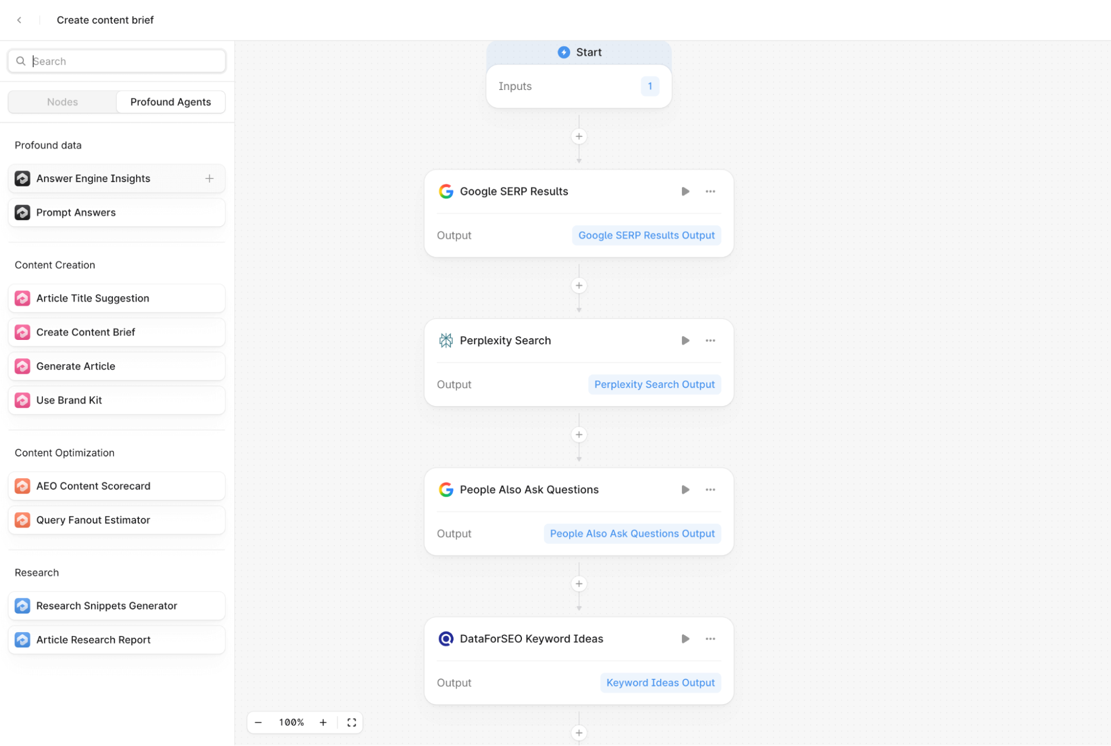Screen dimensions: 1111x746
Task: Open Perplexity Search more options
Action: tap(710, 341)
